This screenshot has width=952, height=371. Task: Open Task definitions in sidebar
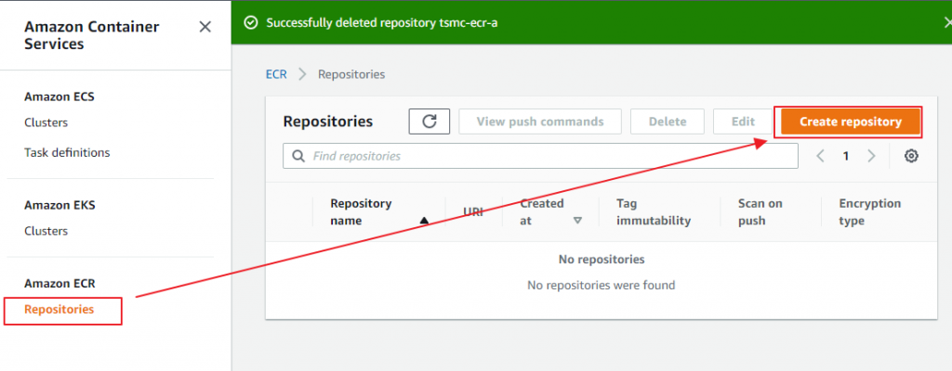pyautogui.click(x=67, y=152)
